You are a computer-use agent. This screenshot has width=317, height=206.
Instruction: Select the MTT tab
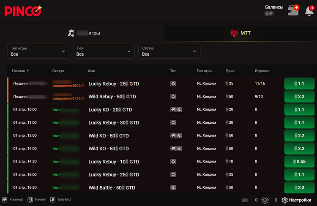(x=240, y=33)
